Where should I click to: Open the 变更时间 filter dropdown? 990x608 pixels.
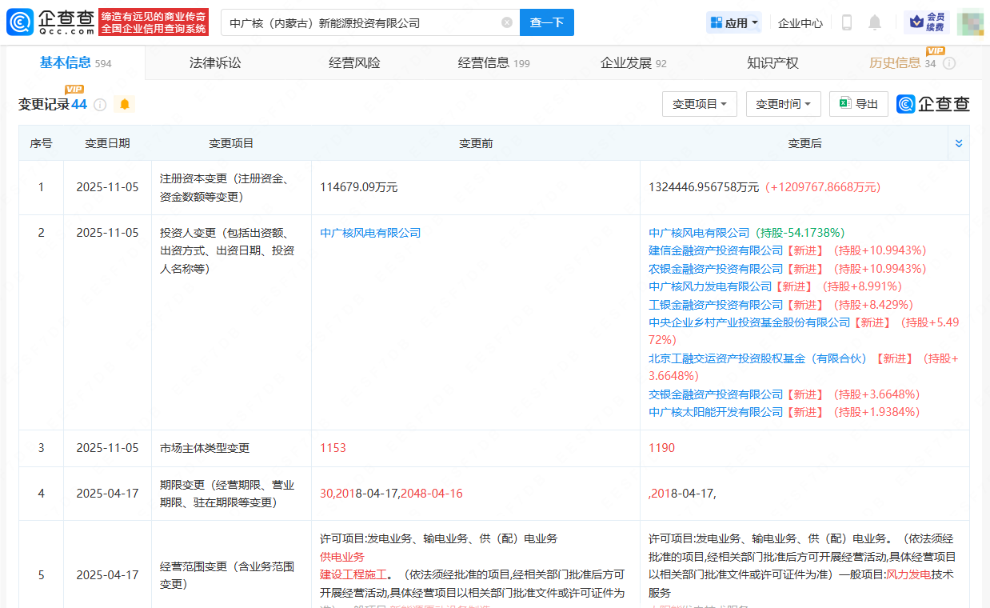coord(783,104)
